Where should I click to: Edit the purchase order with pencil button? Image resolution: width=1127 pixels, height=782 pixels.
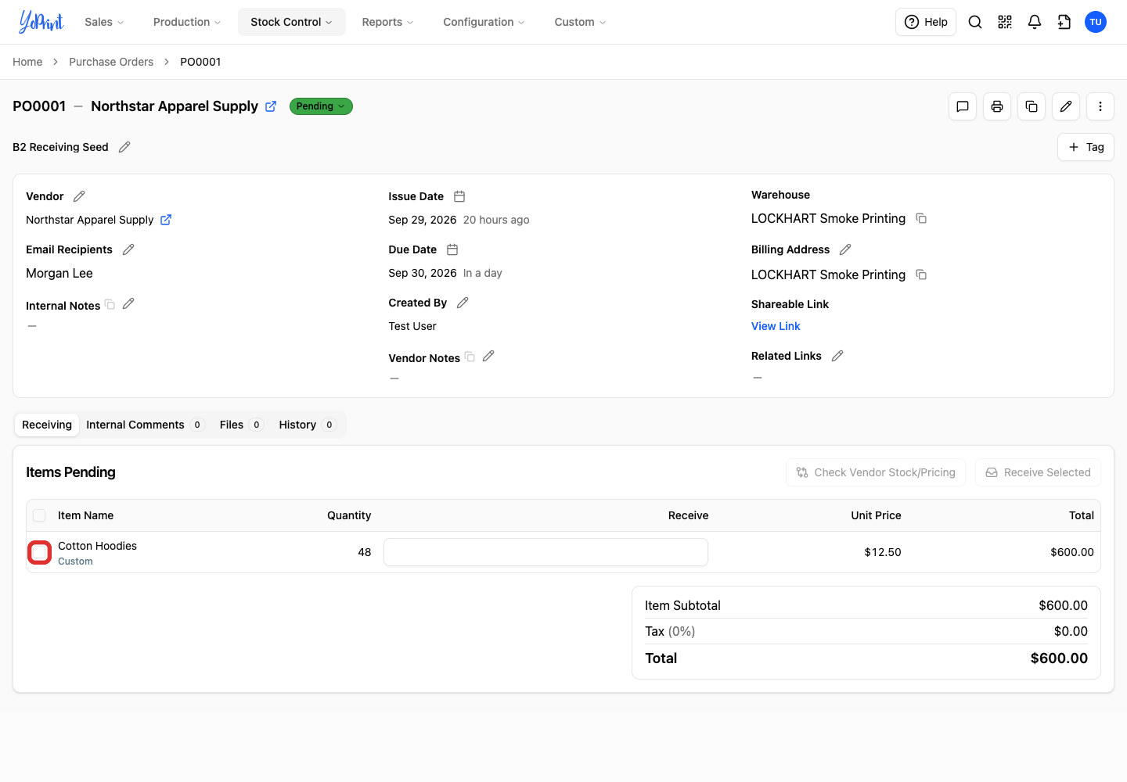click(1066, 106)
